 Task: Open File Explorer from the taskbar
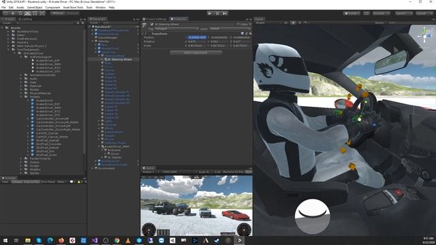click(28, 240)
